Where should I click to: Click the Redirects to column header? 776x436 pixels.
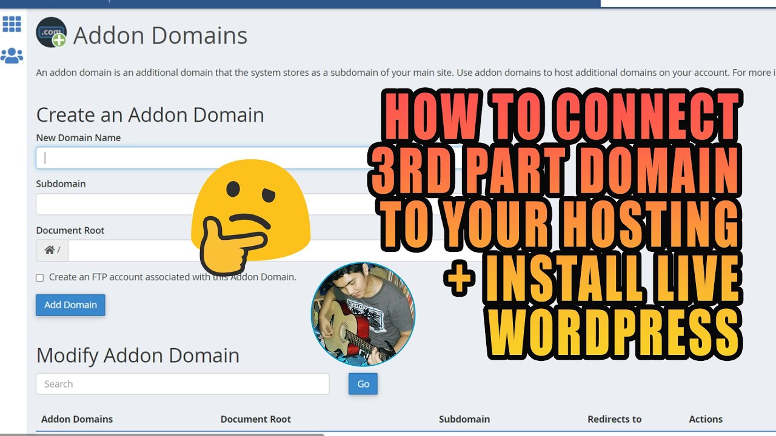(615, 419)
